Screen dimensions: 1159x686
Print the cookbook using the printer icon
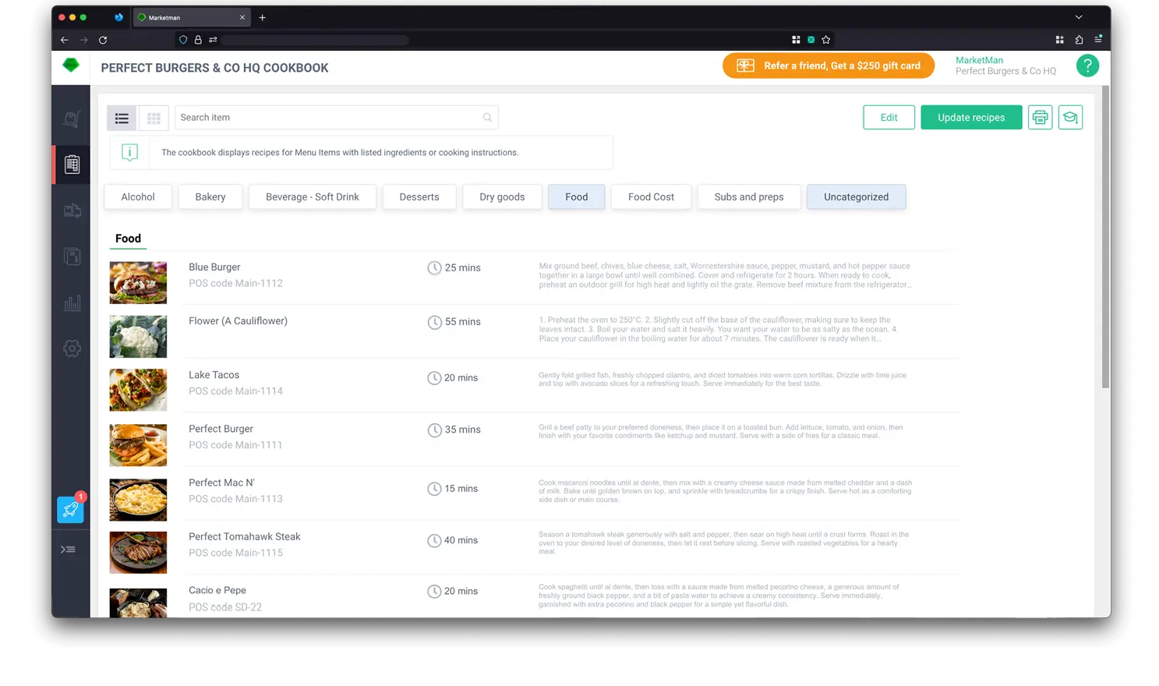(x=1040, y=117)
